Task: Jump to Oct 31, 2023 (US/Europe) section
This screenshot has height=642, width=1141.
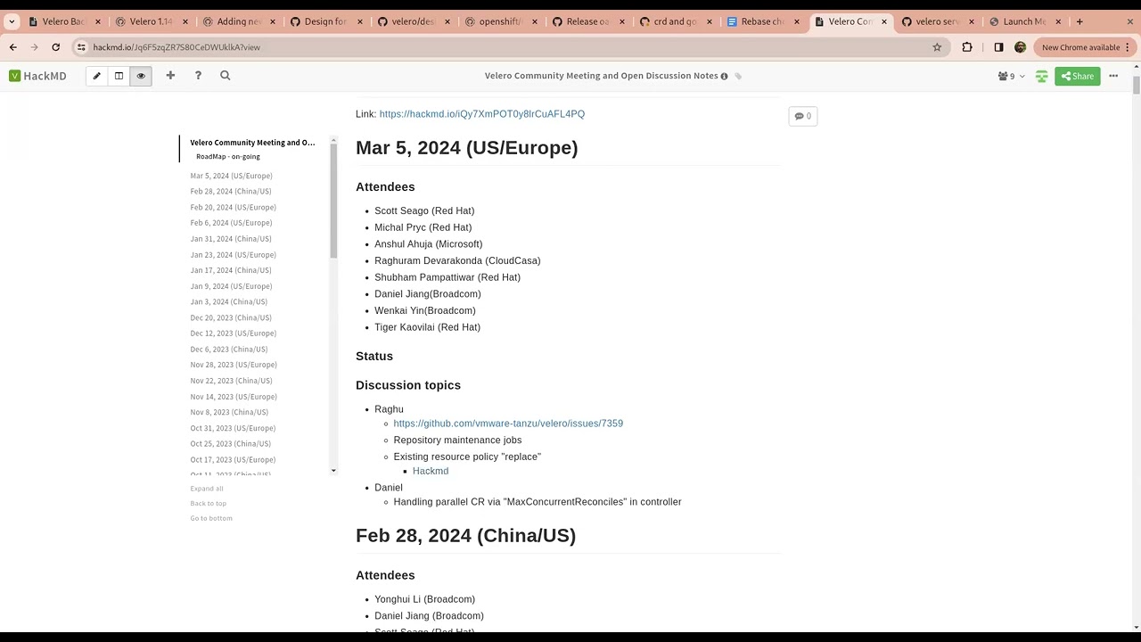Action: (x=233, y=428)
